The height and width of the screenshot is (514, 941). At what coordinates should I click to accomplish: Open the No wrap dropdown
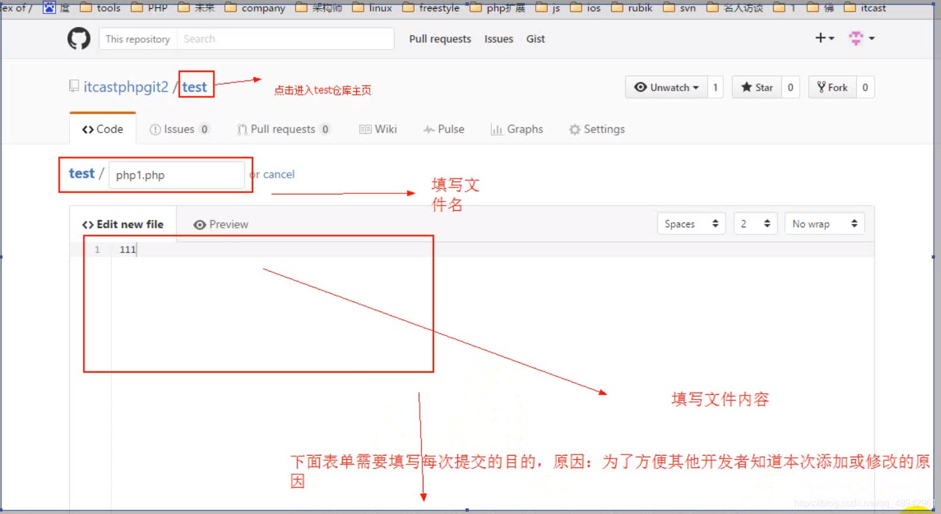click(x=825, y=224)
